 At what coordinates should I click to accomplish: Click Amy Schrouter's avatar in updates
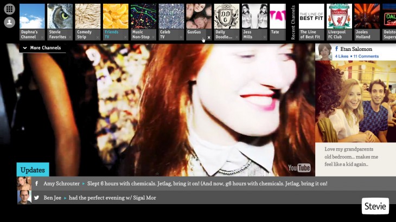click(24, 184)
